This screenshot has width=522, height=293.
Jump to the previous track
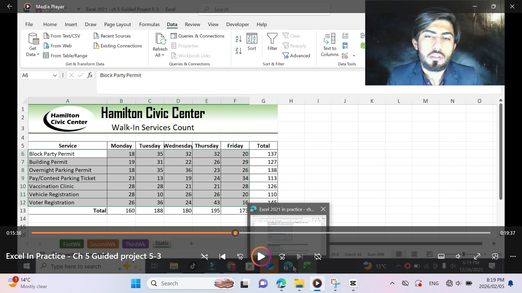tap(222, 257)
